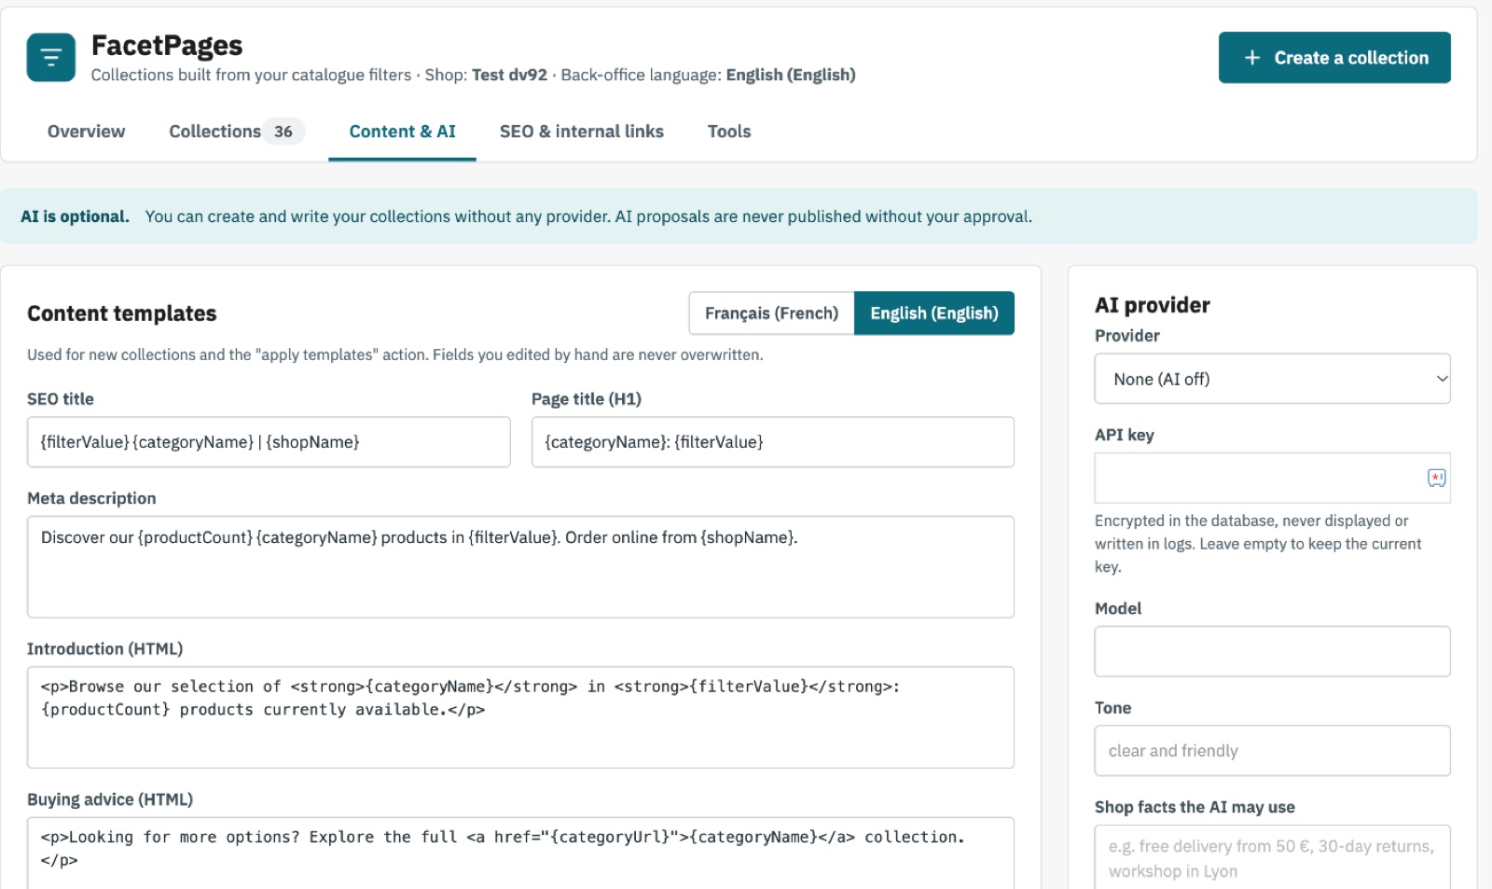Viewport: 1492px width, 889px height.
Task: Open the Tools tab
Action: click(729, 132)
